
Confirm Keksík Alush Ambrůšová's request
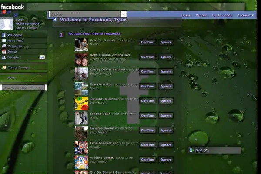(147, 57)
